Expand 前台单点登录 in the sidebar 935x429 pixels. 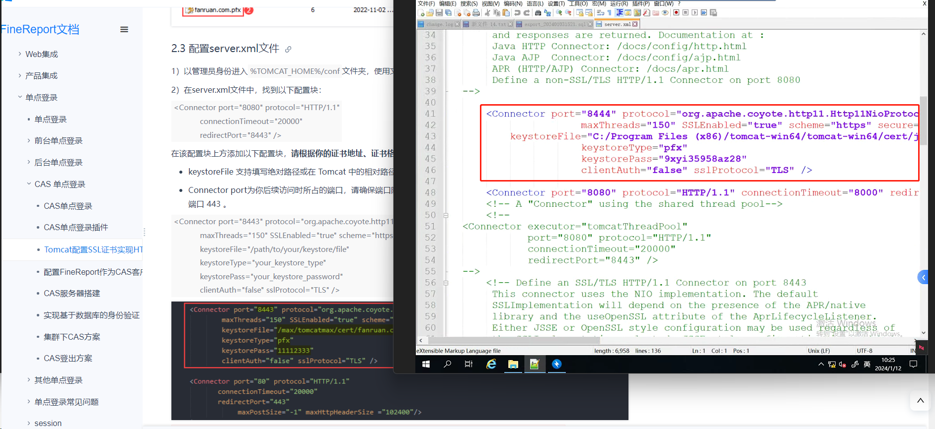[x=29, y=140]
